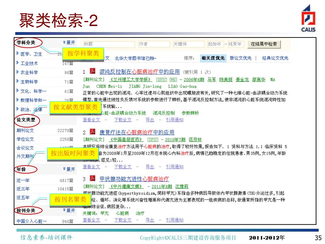
Task: Click author 姜金龙
Action: 242,80
